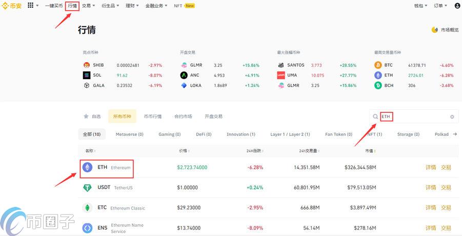Select the Storage (0) category filter
The height and width of the screenshot is (236, 462).
coord(408,134)
